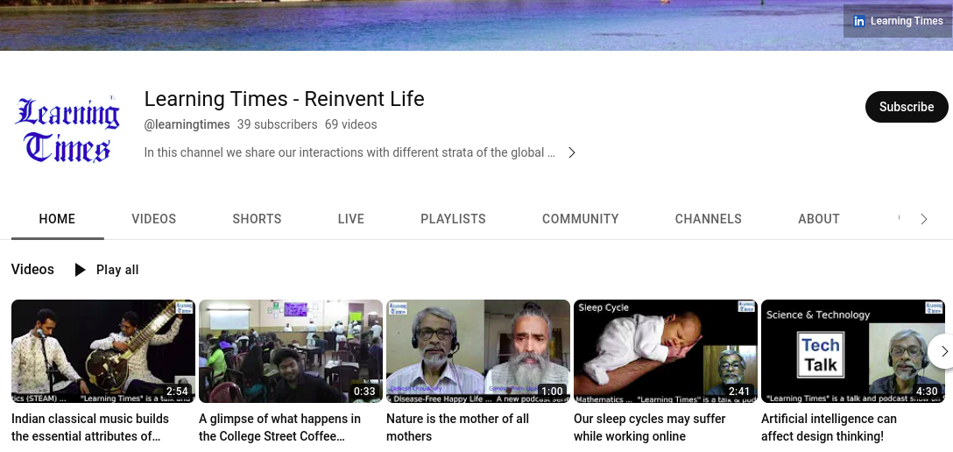The image size is (953, 452).
Task: Click the '39 subscribers' count
Action: [277, 124]
